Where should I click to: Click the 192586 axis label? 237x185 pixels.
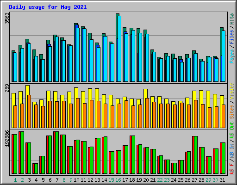(x=7, y=138)
